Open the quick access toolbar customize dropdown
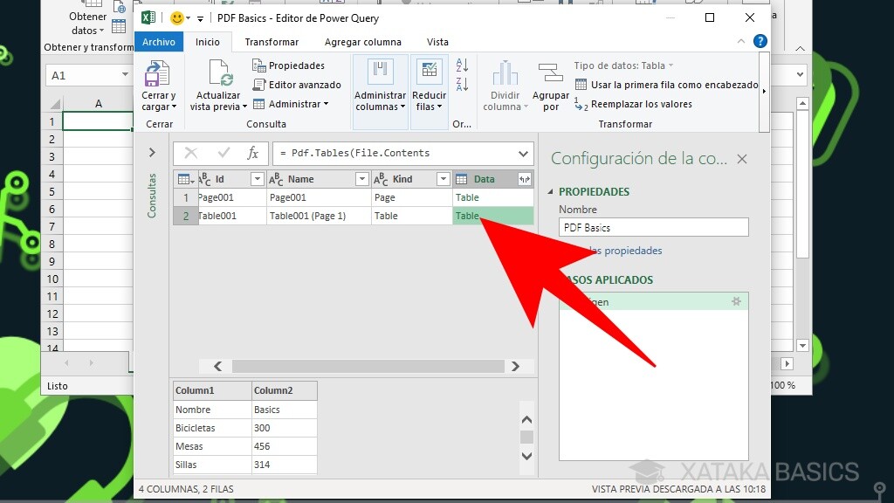894x503 pixels. (200, 19)
